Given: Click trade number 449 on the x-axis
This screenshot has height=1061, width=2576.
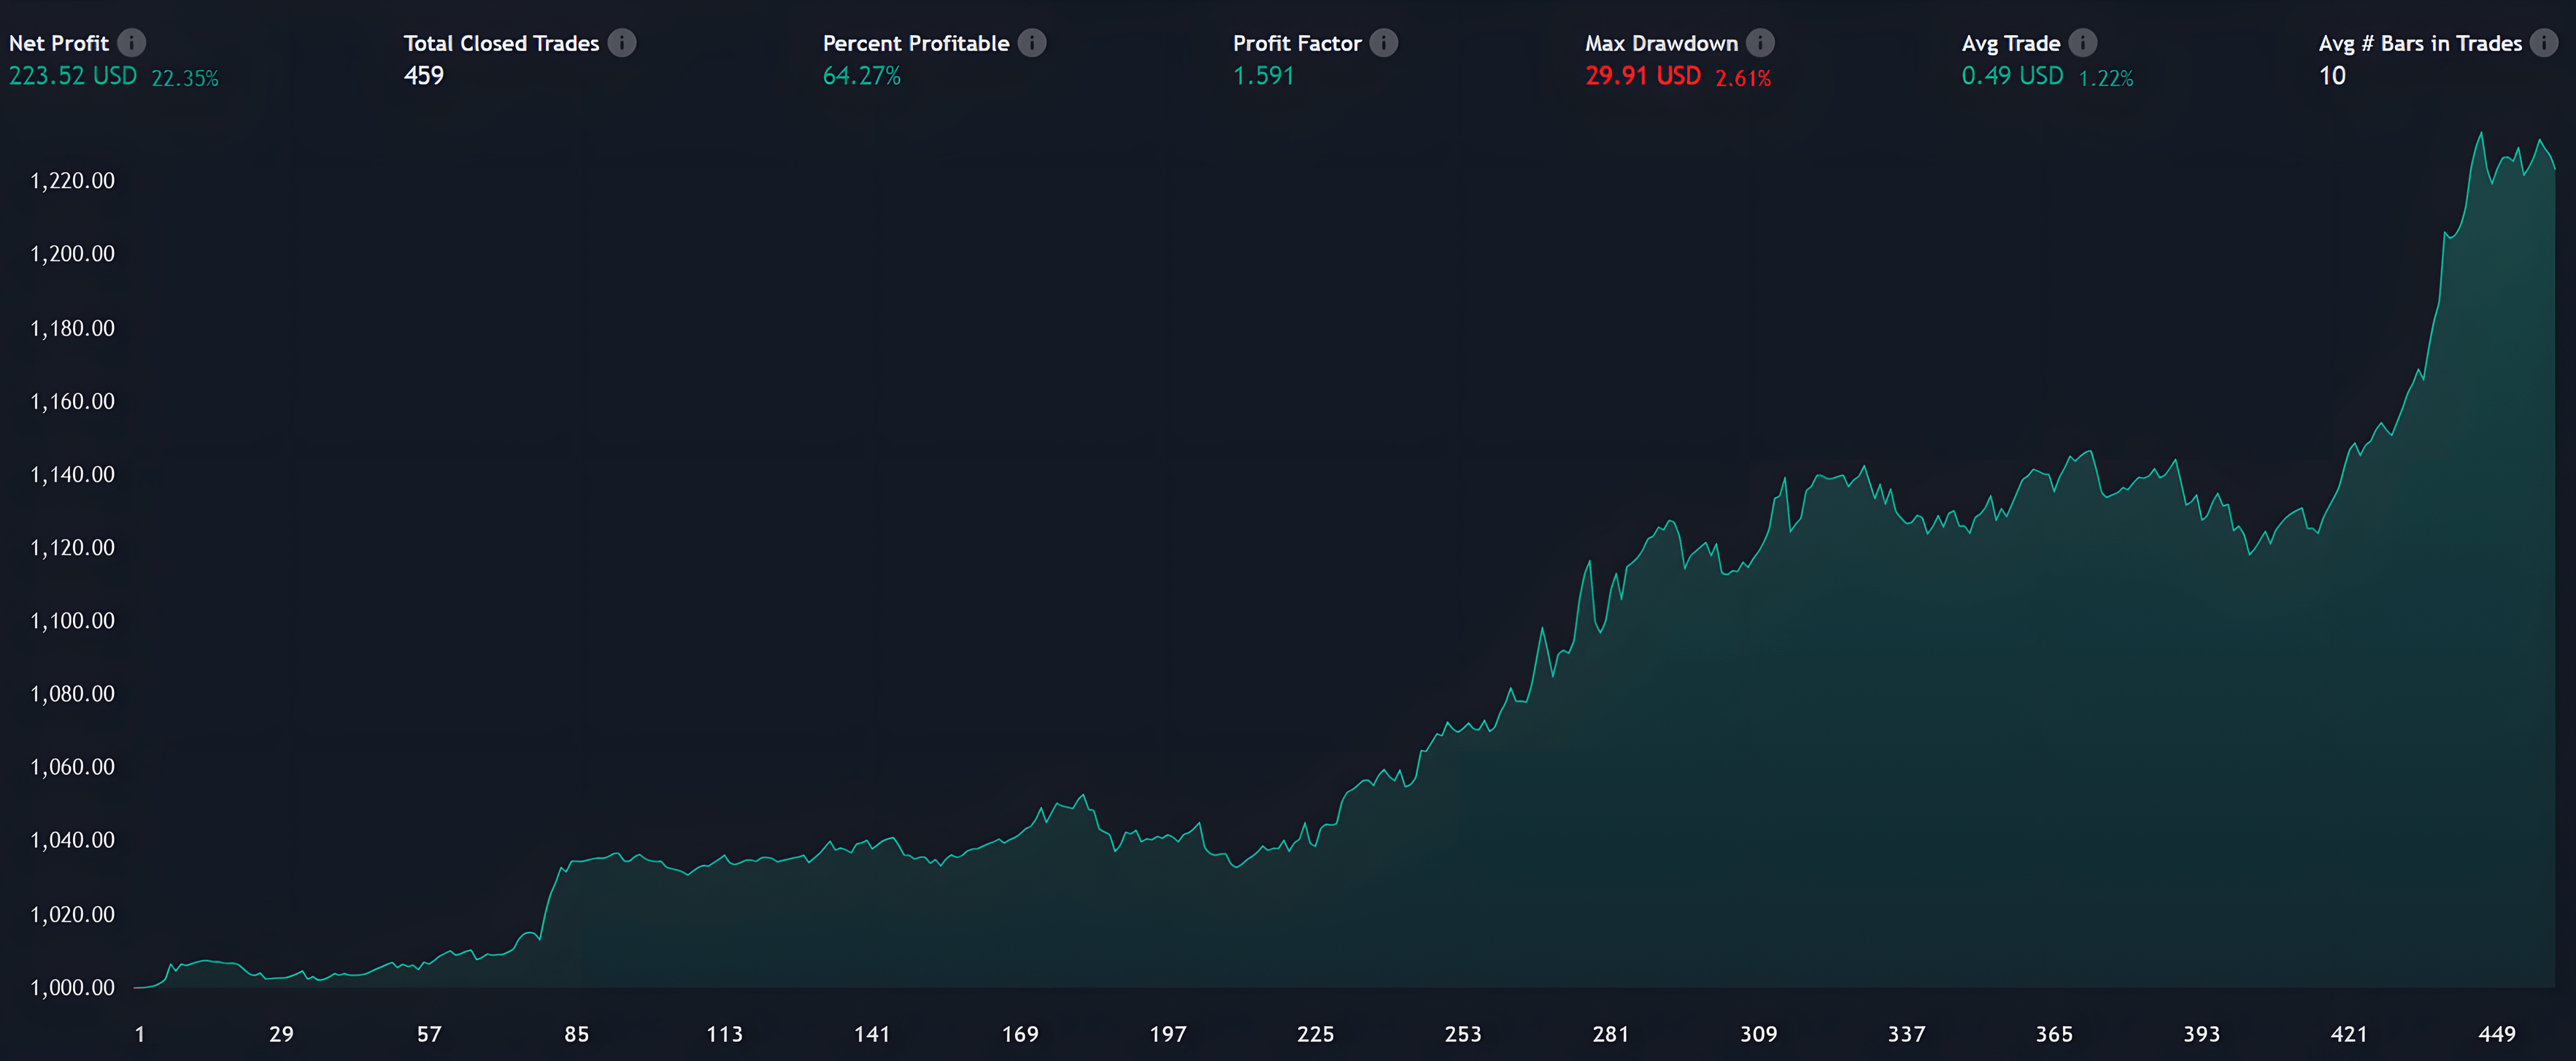Looking at the screenshot, I should point(2497,1034).
